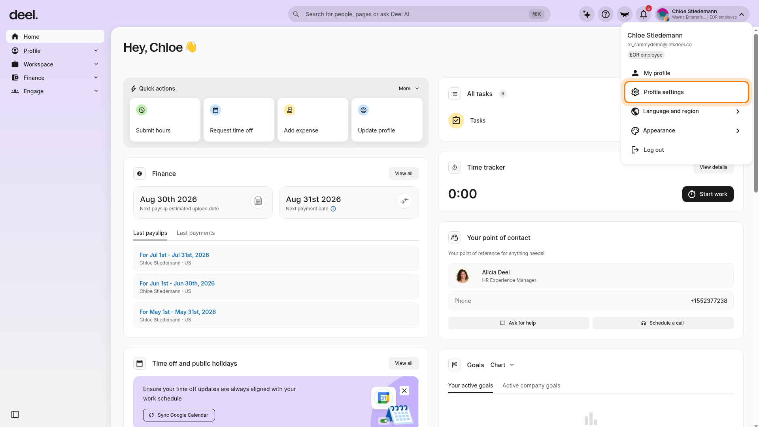Click the Deel search input field
The width and height of the screenshot is (759, 427).
(x=419, y=14)
